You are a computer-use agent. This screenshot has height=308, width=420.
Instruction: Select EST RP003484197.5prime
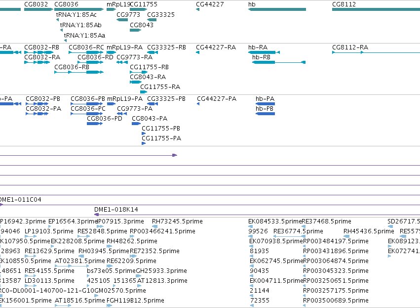[305, 246]
